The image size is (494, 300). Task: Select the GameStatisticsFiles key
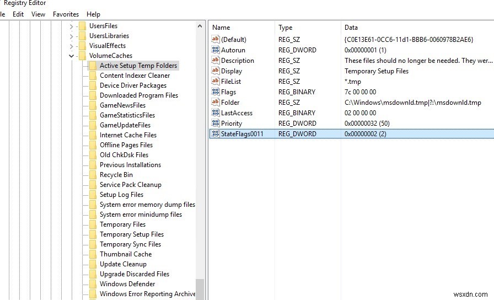[x=127, y=115]
